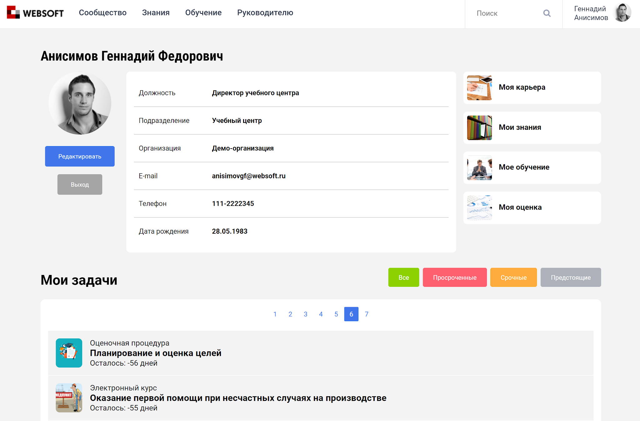Show Предстоящие tasks

570,277
